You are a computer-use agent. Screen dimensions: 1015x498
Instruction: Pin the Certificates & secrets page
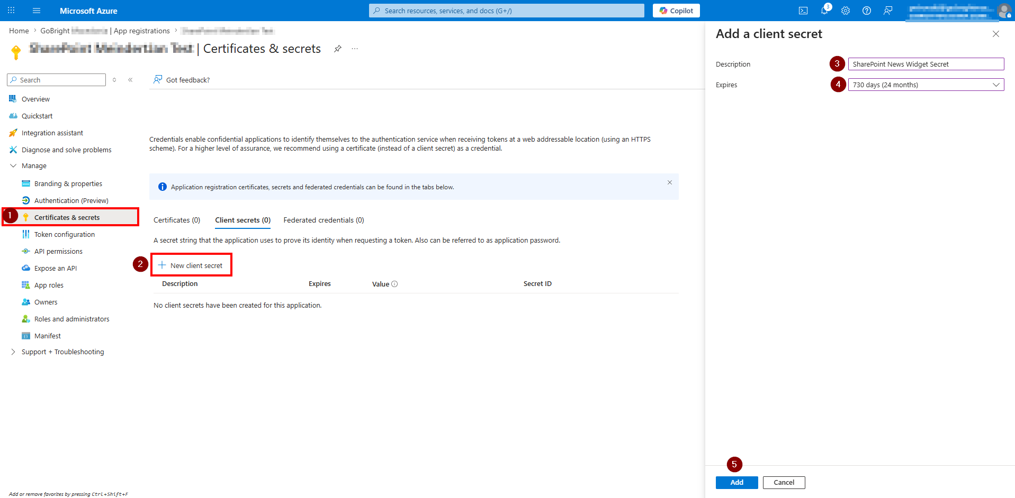(337, 49)
